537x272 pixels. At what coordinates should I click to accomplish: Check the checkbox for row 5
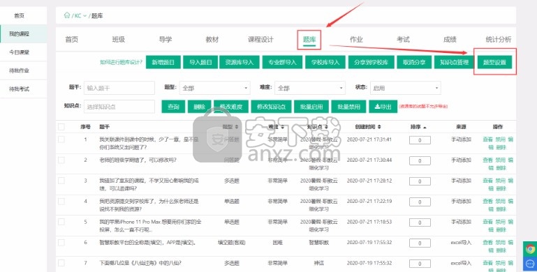coord(61,222)
